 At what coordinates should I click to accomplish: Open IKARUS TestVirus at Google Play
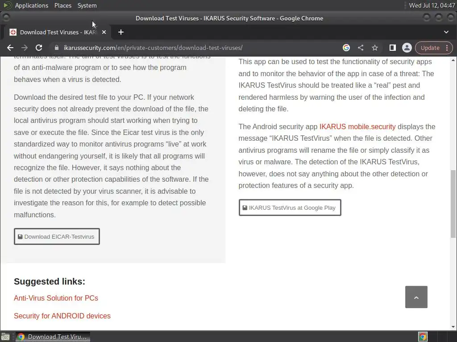(290, 208)
